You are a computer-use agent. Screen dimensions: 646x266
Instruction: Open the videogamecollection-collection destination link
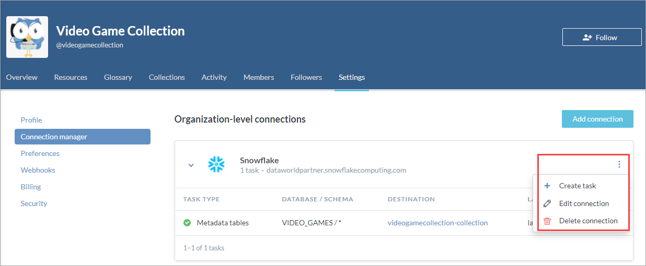click(x=438, y=223)
